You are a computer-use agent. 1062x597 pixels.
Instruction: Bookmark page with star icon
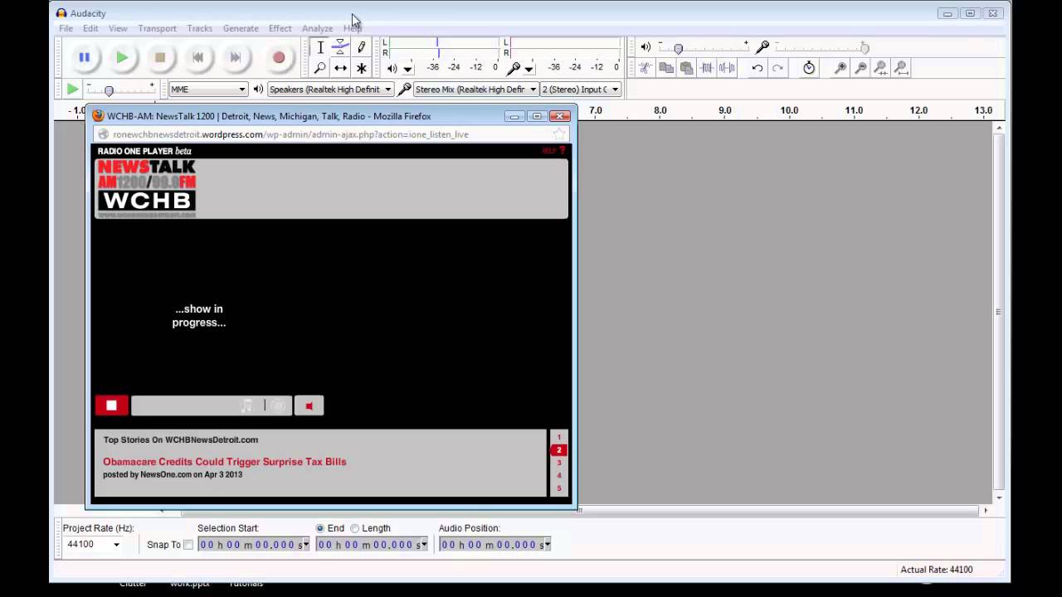coord(560,134)
